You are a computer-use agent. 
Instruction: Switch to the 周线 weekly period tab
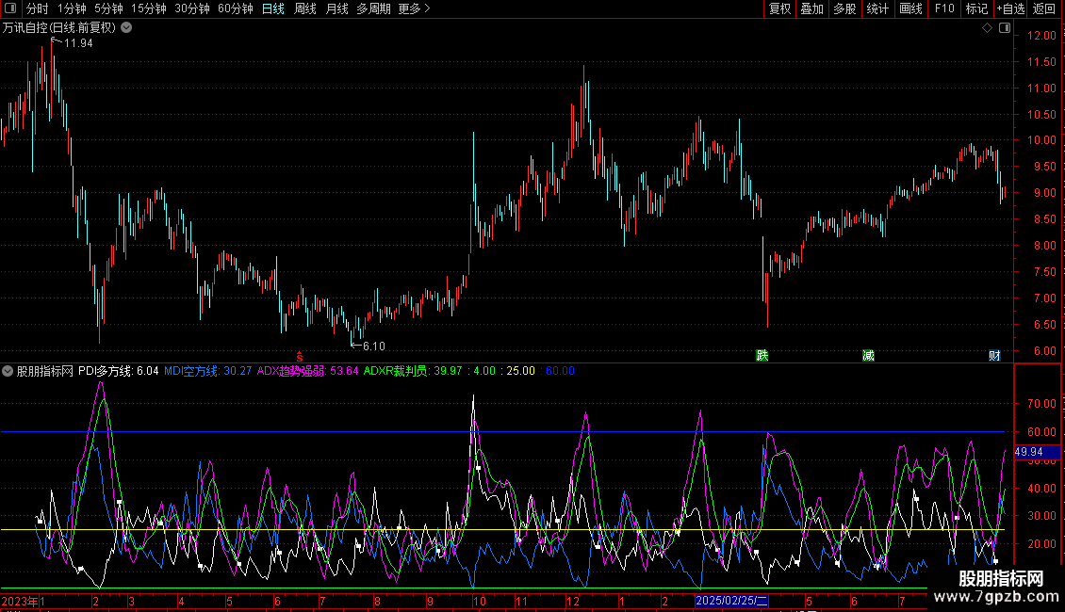[305, 8]
